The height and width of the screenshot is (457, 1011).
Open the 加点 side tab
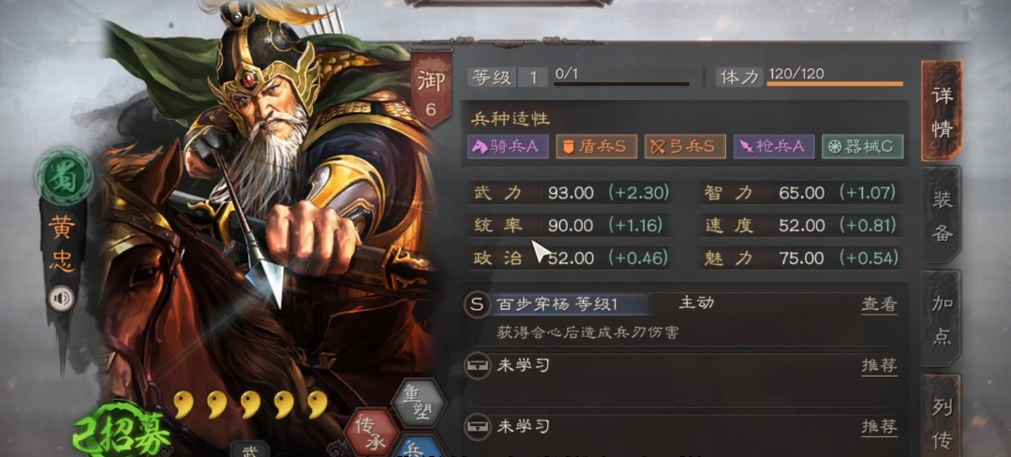942,318
